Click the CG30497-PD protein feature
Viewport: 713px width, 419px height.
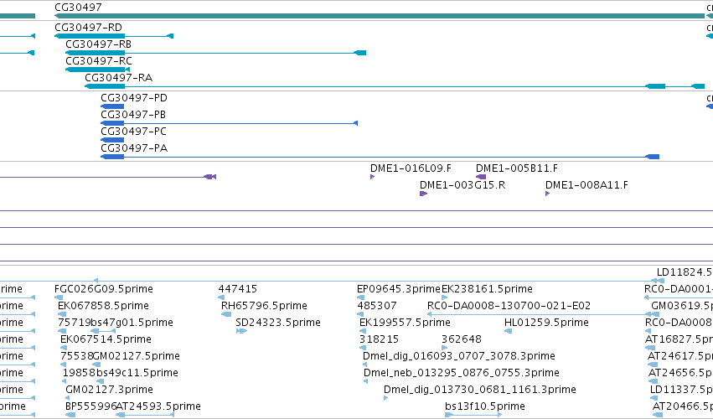tap(112, 106)
